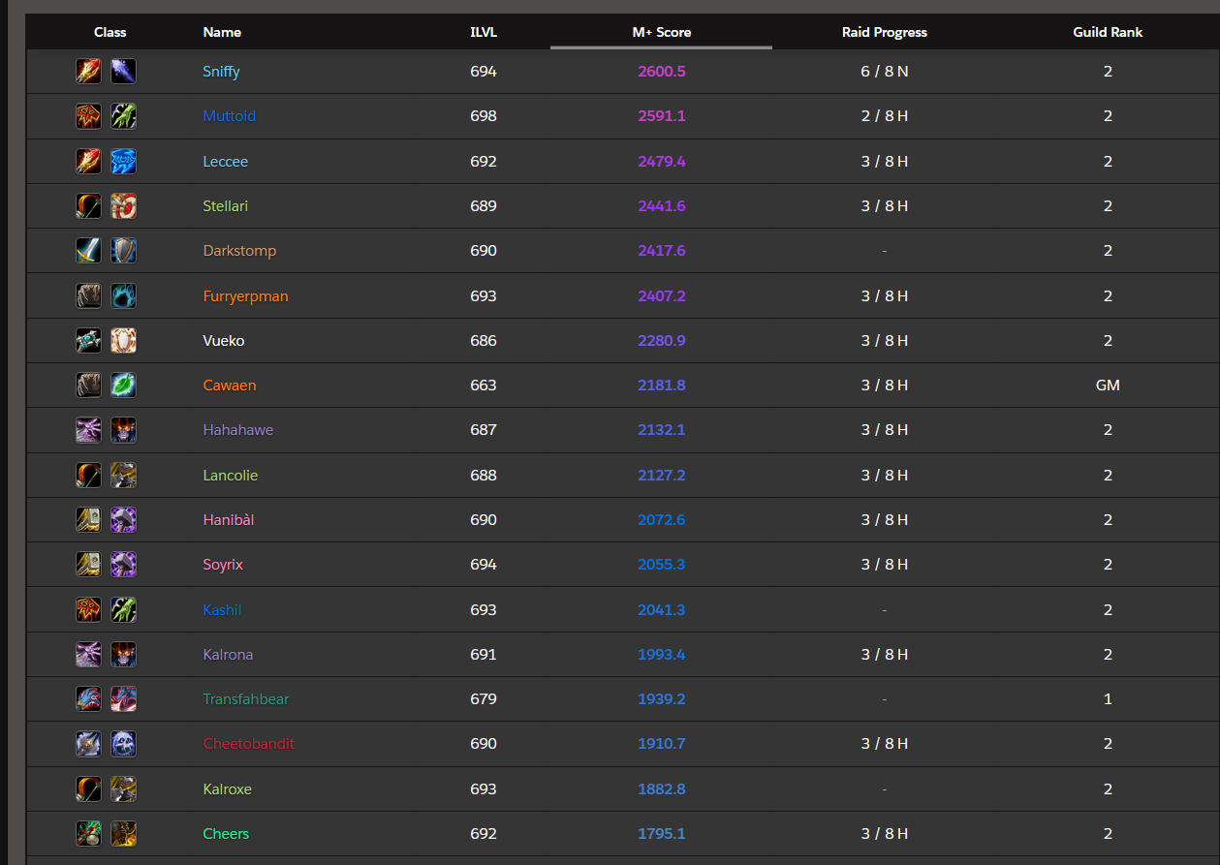Open Muttoid's character profile
Viewport: 1220px width, 865px height.
230,116
